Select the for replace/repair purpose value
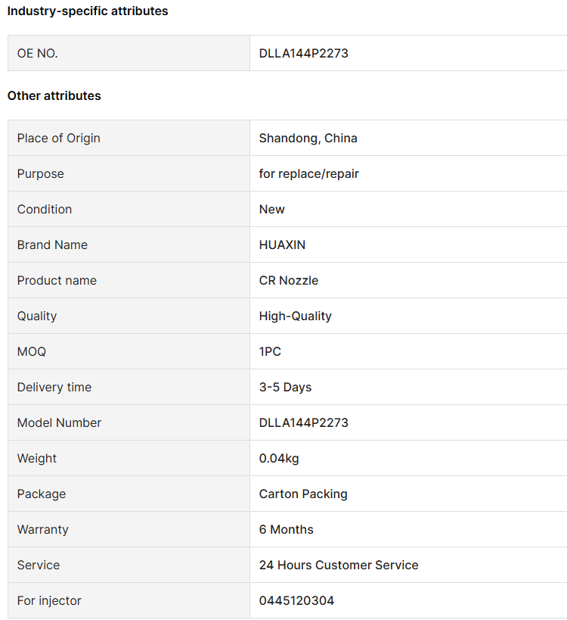 pyautogui.click(x=308, y=173)
